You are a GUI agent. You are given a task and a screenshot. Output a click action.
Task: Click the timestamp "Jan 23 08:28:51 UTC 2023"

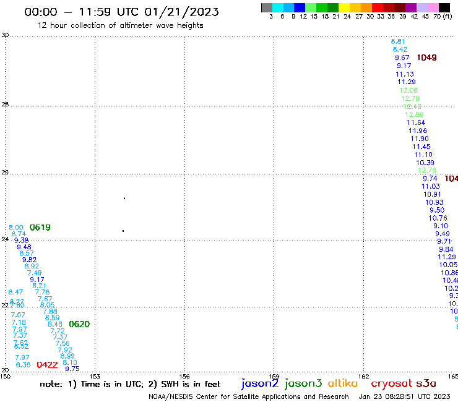pyautogui.click(x=404, y=396)
